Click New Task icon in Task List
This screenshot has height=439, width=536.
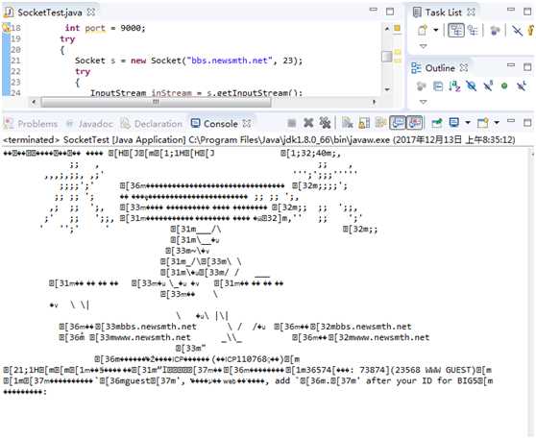tap(423, 30)
